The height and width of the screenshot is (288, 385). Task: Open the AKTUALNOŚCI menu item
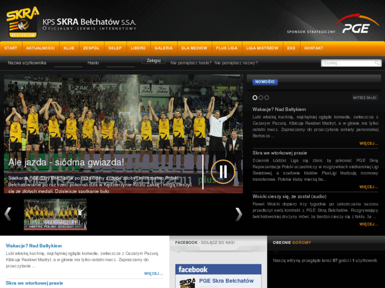(41, 48)
